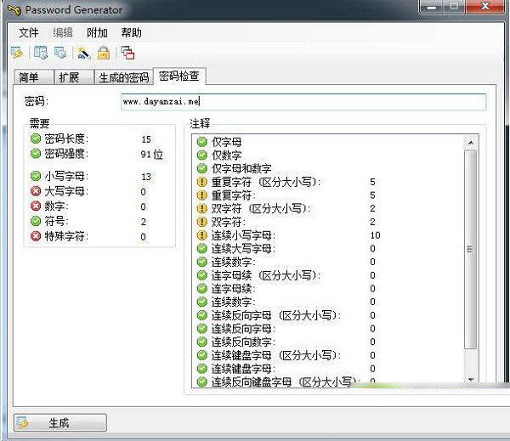Click the notes list vertical scrollbar thumb

[x=471, y=249]
